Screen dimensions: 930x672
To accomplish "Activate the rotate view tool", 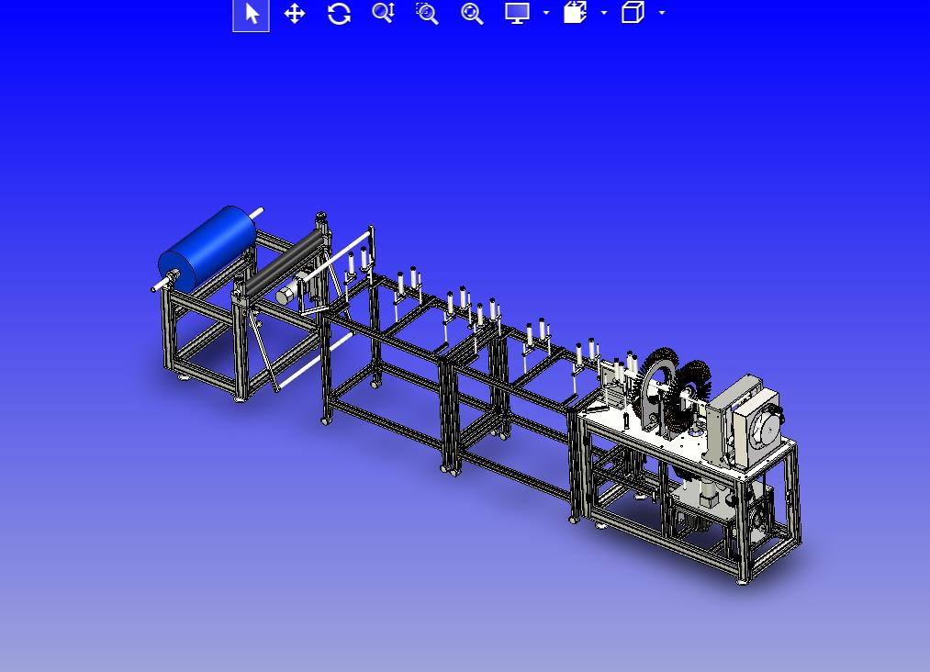I will [x=339, y=13].
